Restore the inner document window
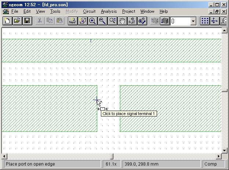The height and width of the screenshot is (170, 229). 217,11
